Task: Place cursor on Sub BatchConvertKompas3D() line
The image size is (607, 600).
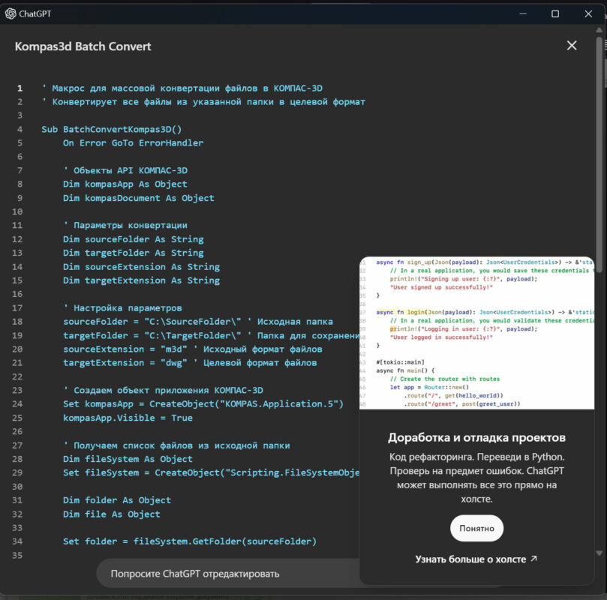Action: click(112, 129)
